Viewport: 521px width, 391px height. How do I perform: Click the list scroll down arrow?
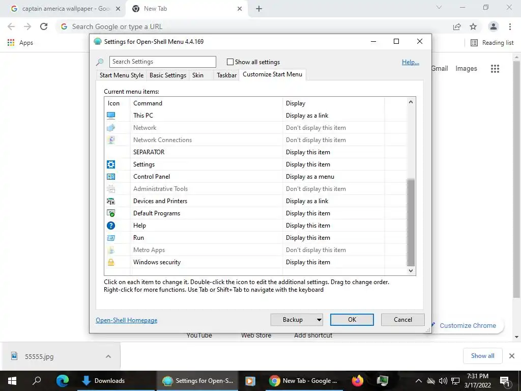(x=411, y=271)
